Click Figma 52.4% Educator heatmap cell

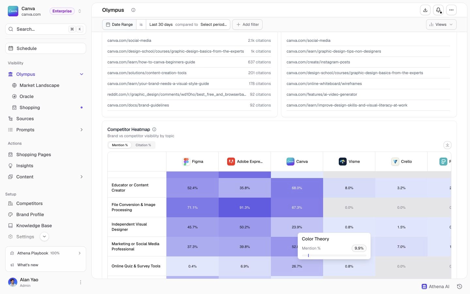click(193, 188)
